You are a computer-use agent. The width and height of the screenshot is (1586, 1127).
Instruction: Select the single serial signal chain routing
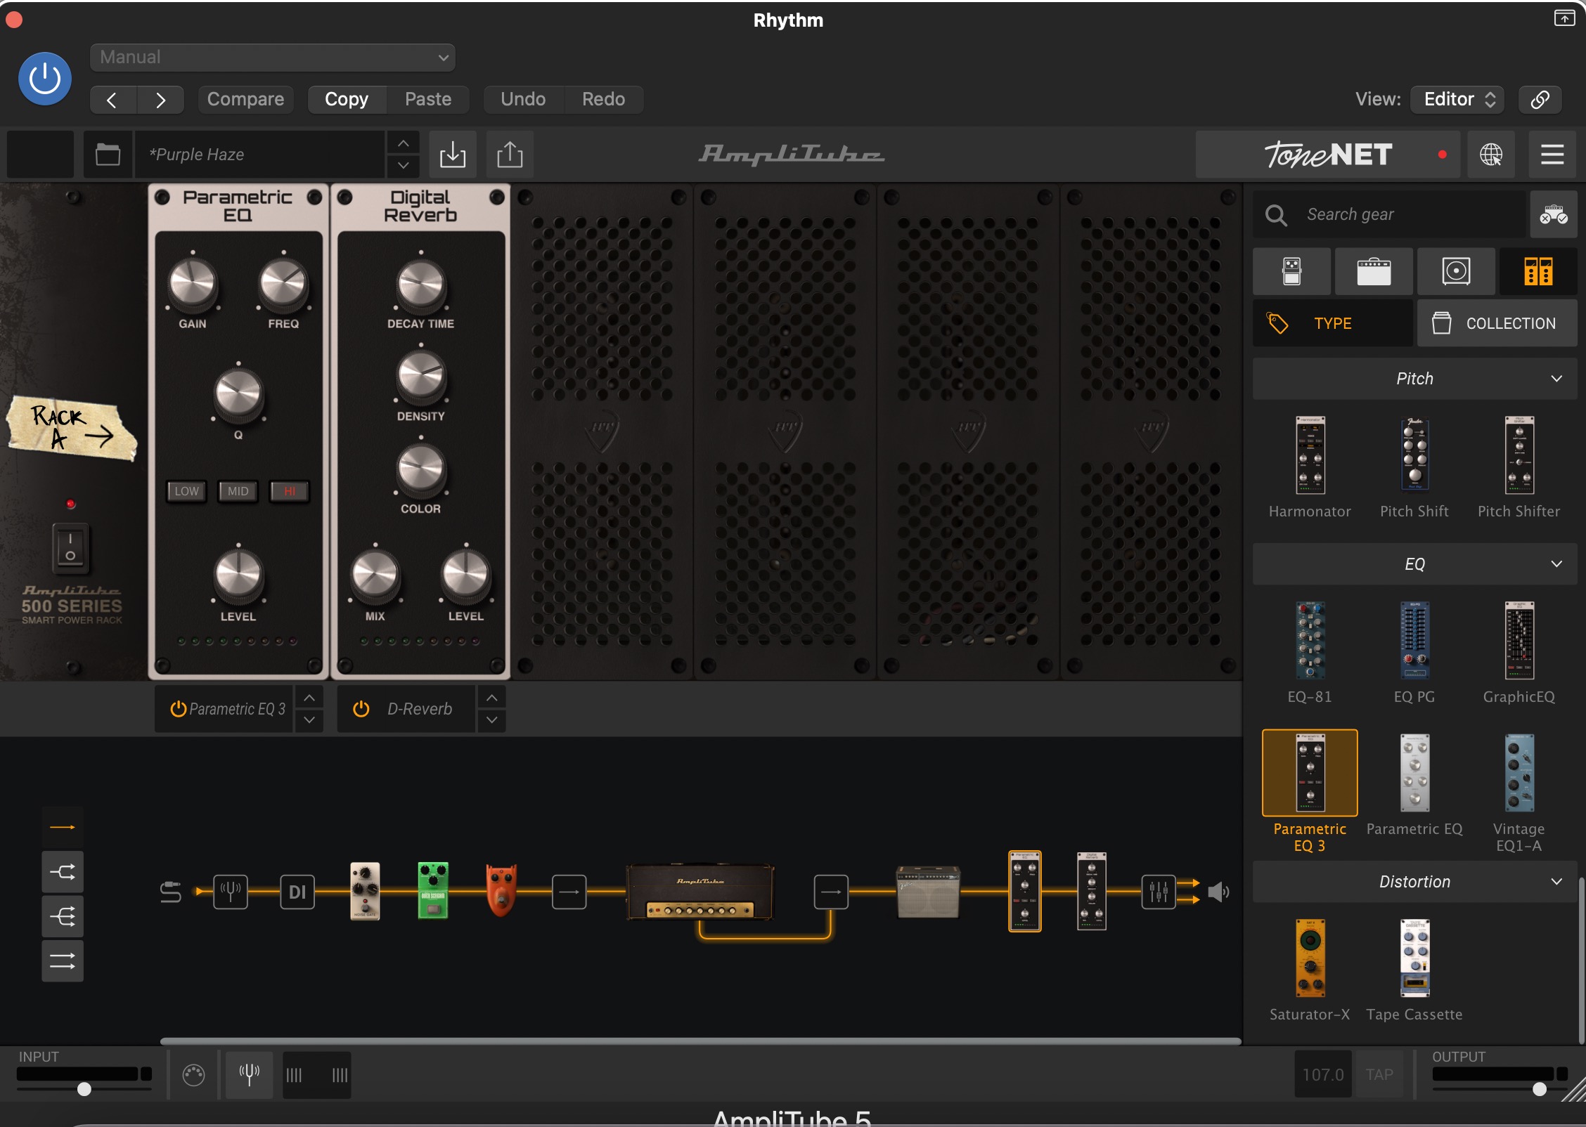click(63, 827)
